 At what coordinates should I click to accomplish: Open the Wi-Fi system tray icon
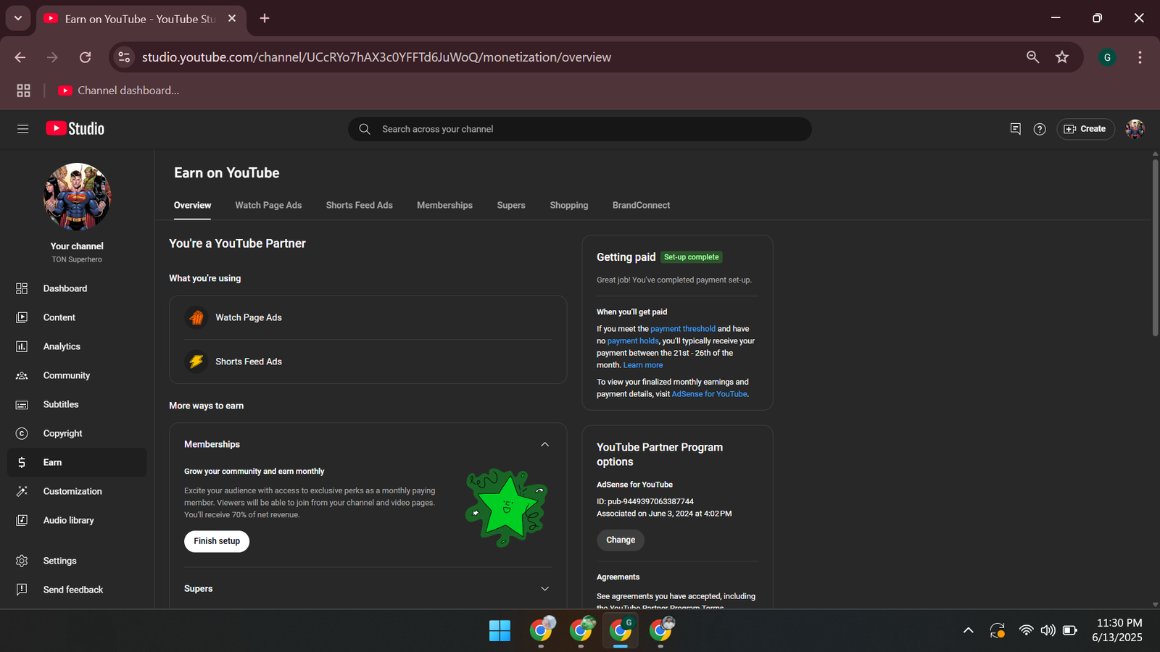[x=1026, y=630]
